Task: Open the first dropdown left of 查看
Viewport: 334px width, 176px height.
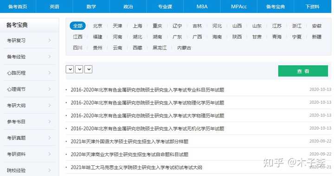Action: pos(70,69)
